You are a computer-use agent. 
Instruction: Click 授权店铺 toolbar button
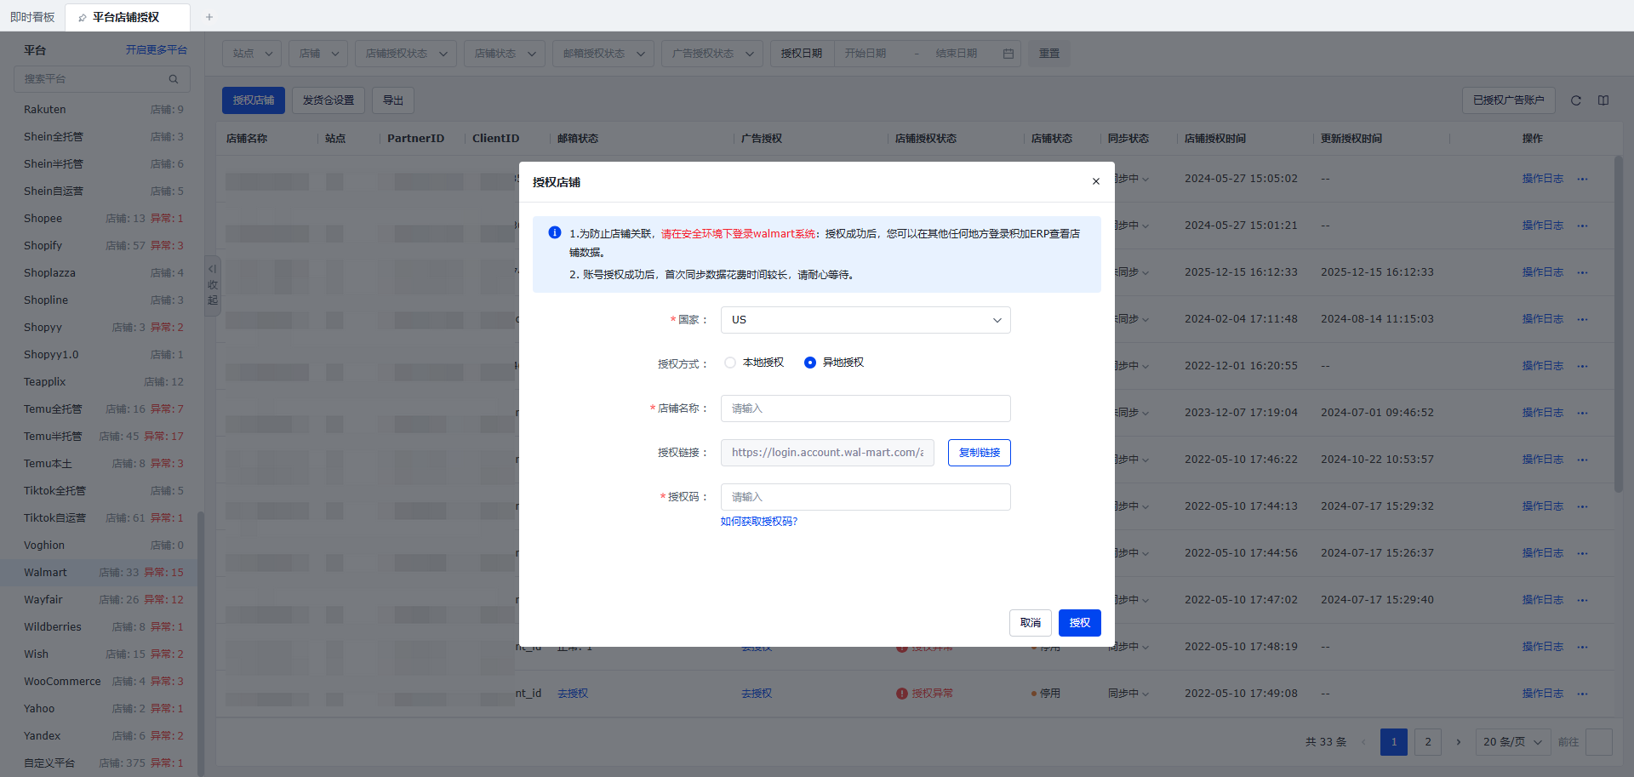(254, 100)
